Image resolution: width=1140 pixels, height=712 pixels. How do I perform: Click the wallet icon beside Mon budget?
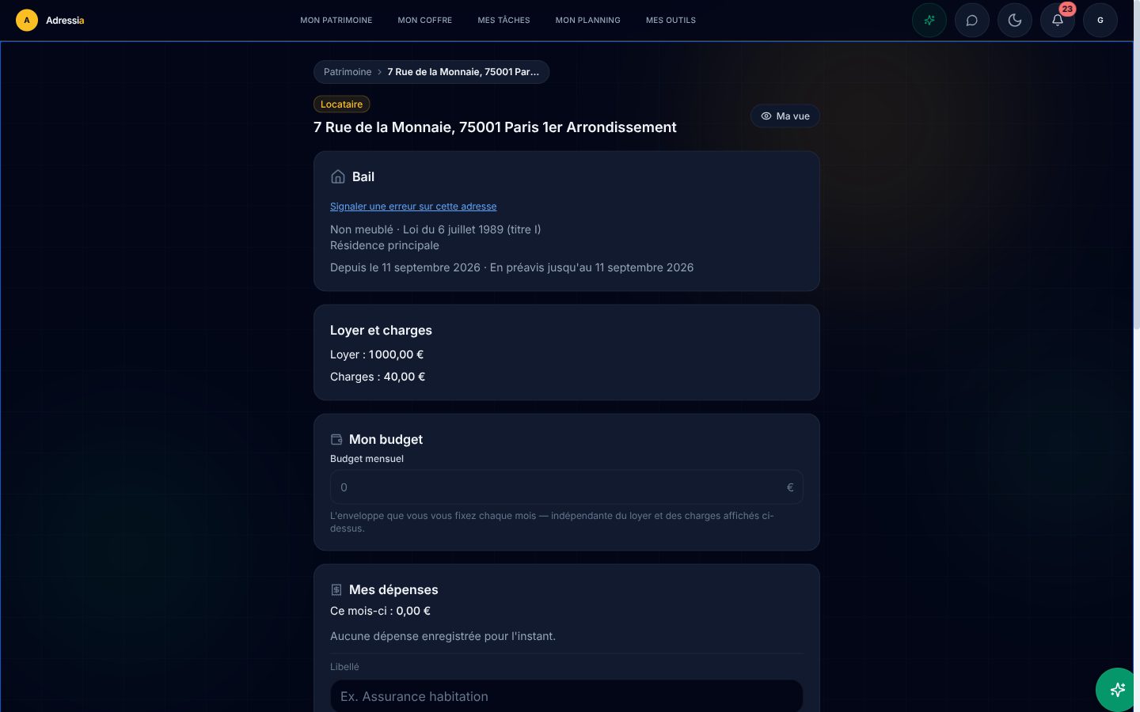pos(336,439)
